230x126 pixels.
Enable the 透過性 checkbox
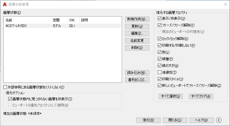[159, 72]
